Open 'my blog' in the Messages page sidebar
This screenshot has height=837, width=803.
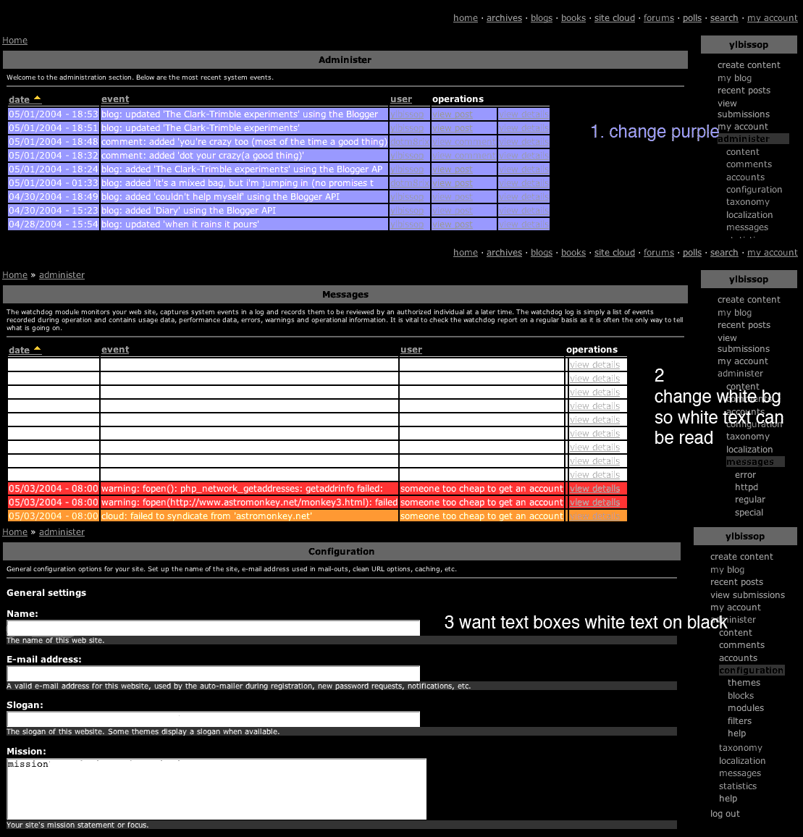click(734, 312)
